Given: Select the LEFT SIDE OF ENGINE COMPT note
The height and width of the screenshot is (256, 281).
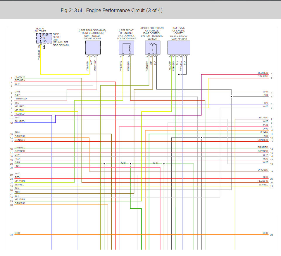Looking at the screenshot, I should pyautogui.click(x=179, y=31).
